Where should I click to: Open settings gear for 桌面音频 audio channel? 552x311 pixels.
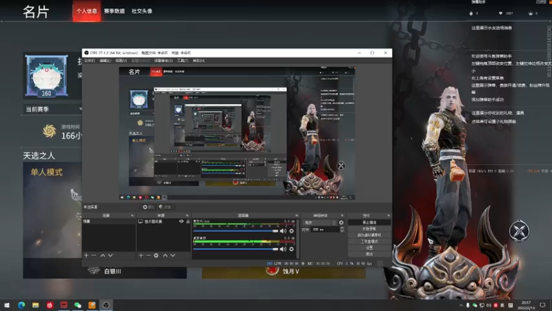(x=291, y=249)
